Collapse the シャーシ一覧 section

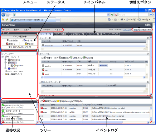[148, 38]
